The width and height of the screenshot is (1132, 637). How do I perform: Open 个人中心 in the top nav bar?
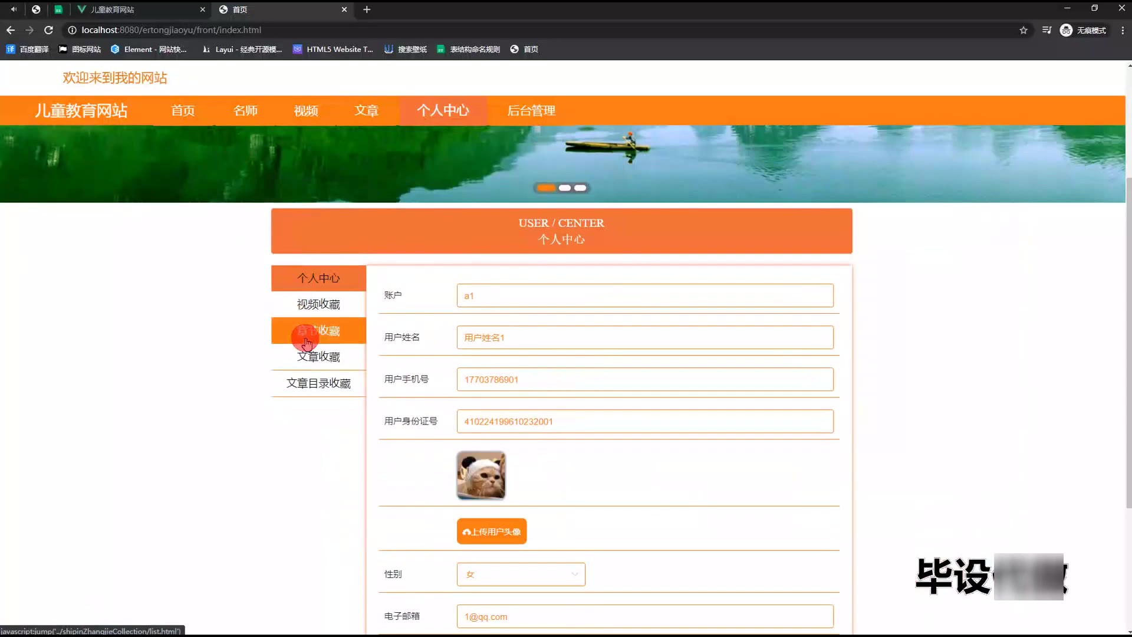pos(443,111)
